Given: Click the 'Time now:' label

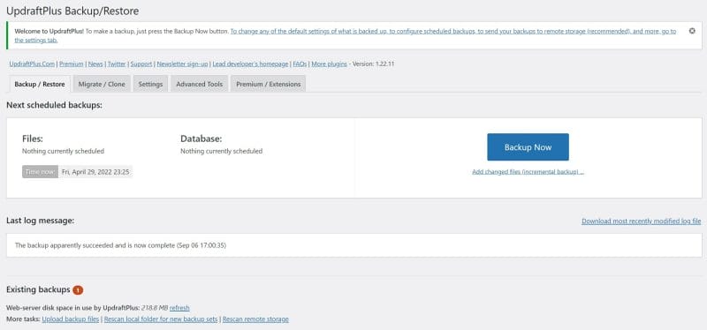Looking at the screenshot, I should coord(40,171).
